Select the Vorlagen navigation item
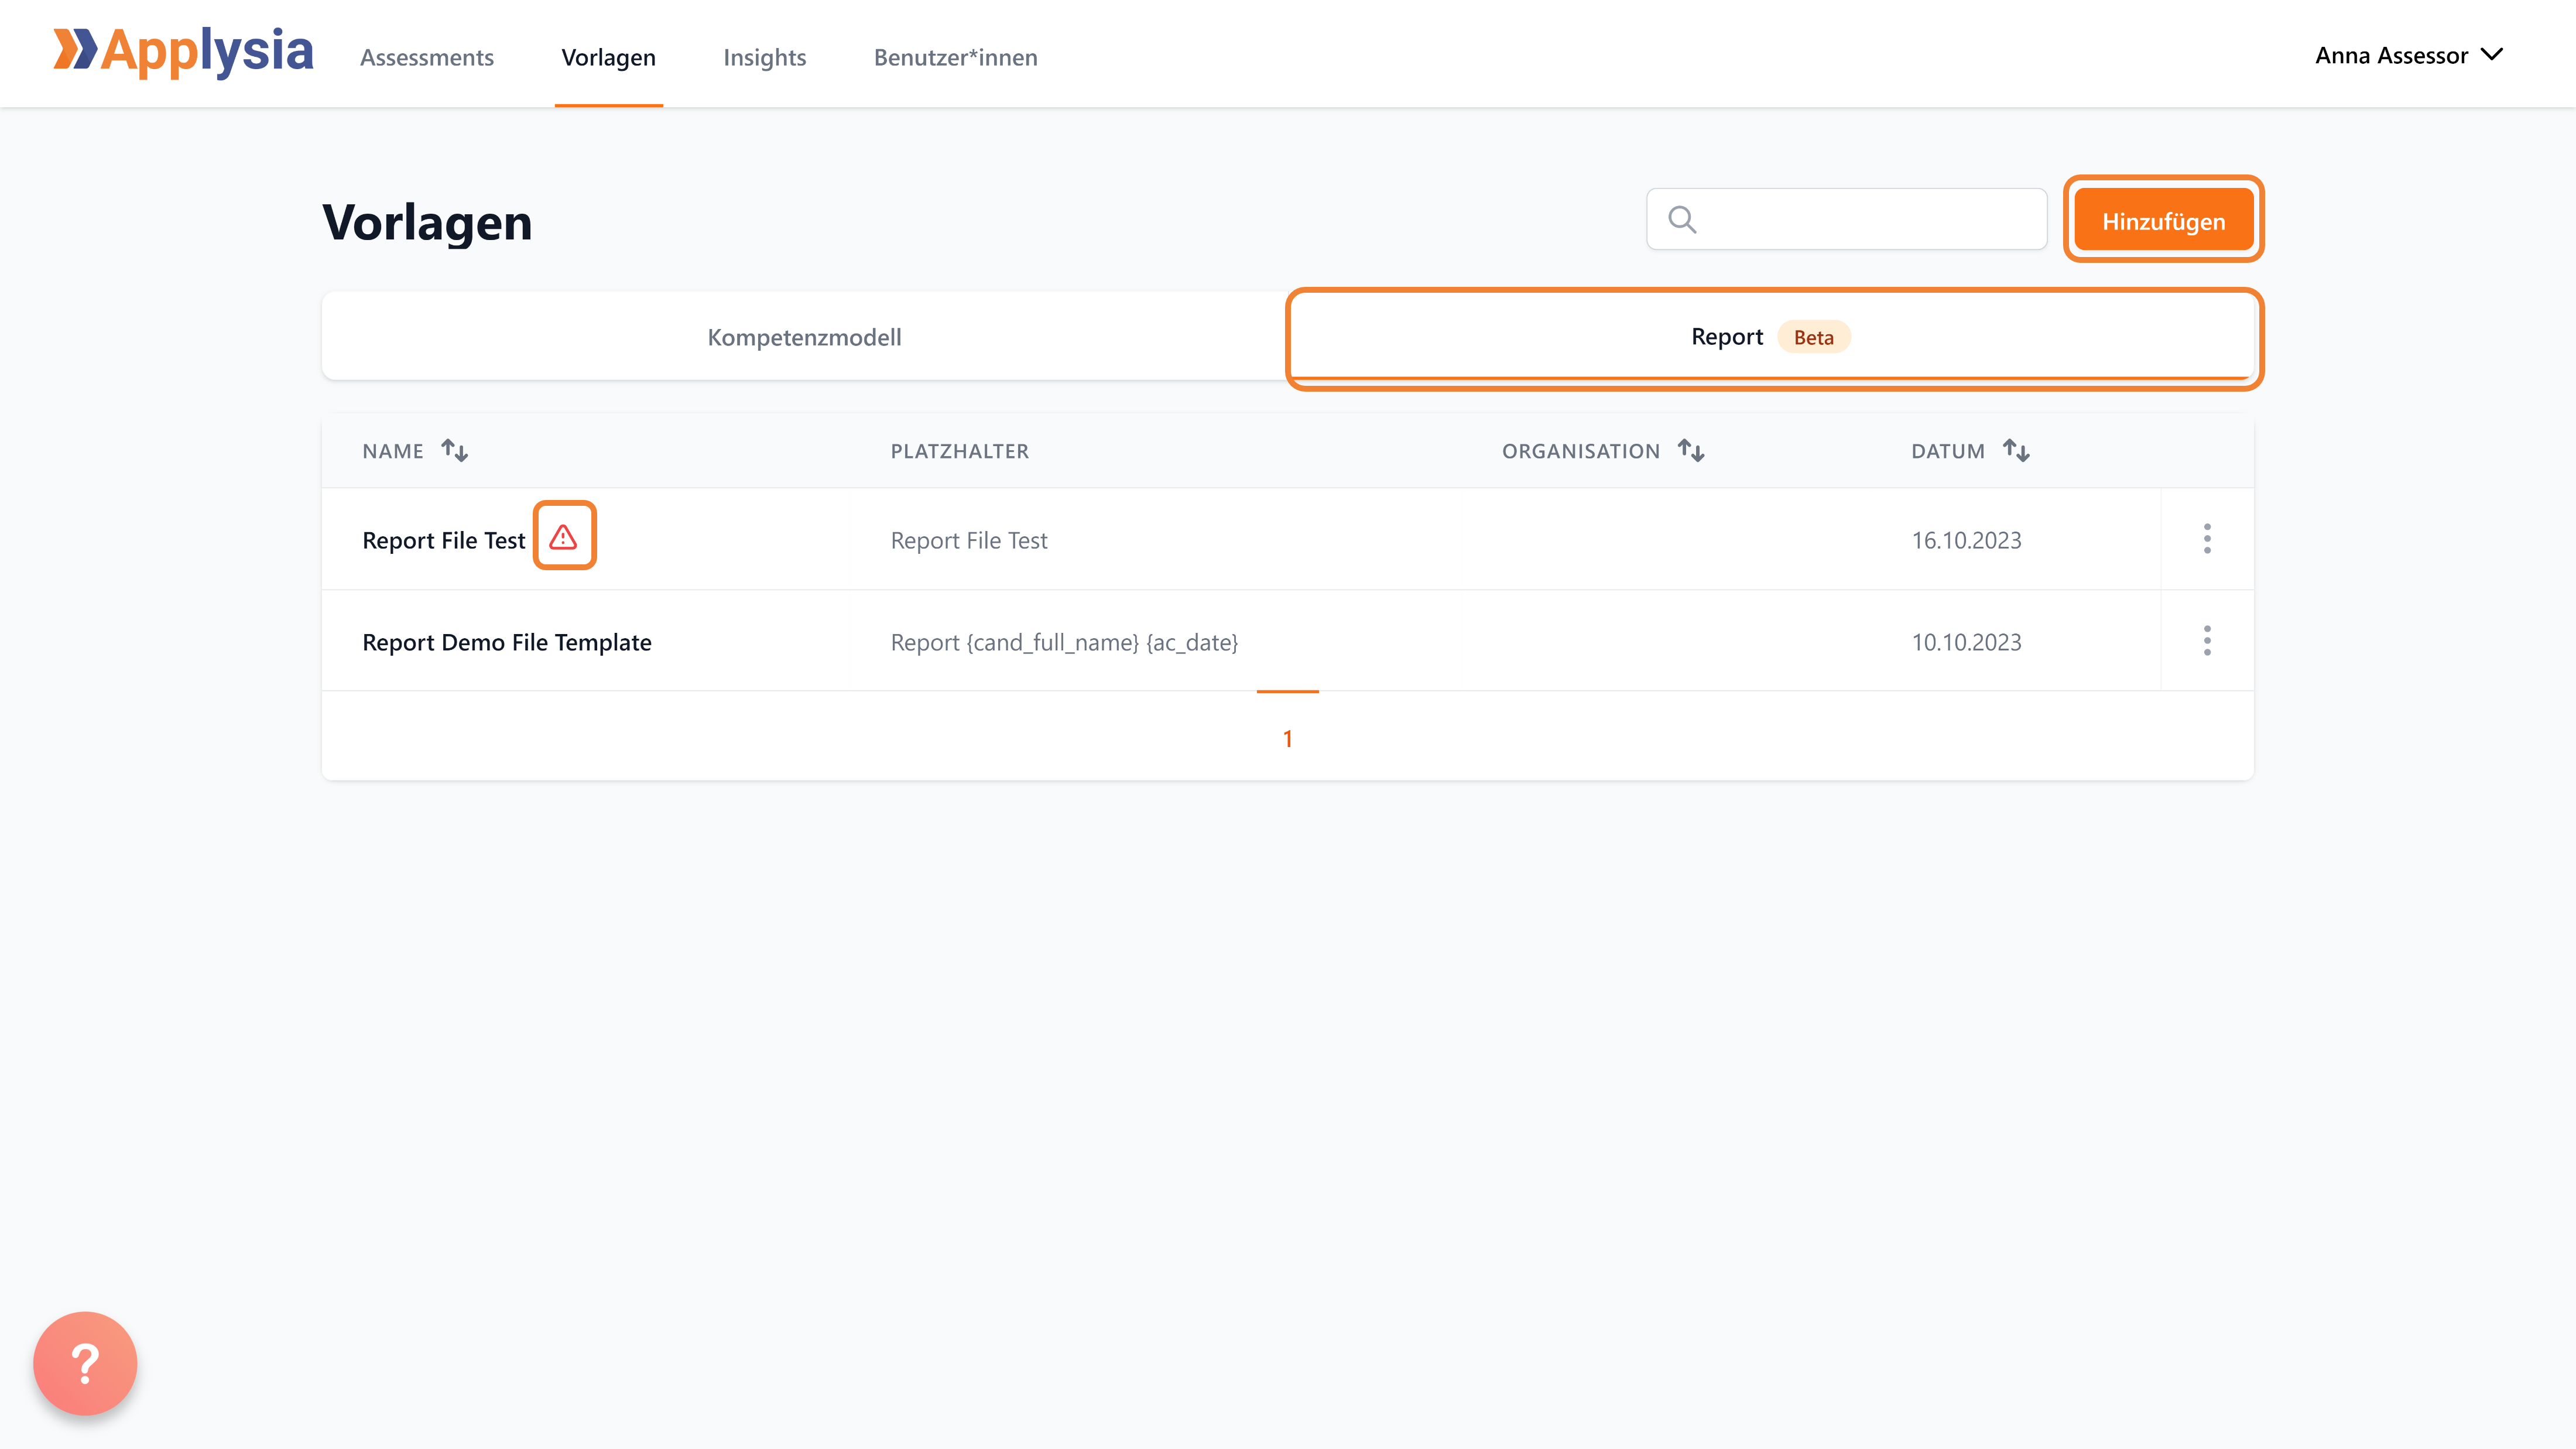Screen dimensions: 2576x1449 [x=608, y=57]
